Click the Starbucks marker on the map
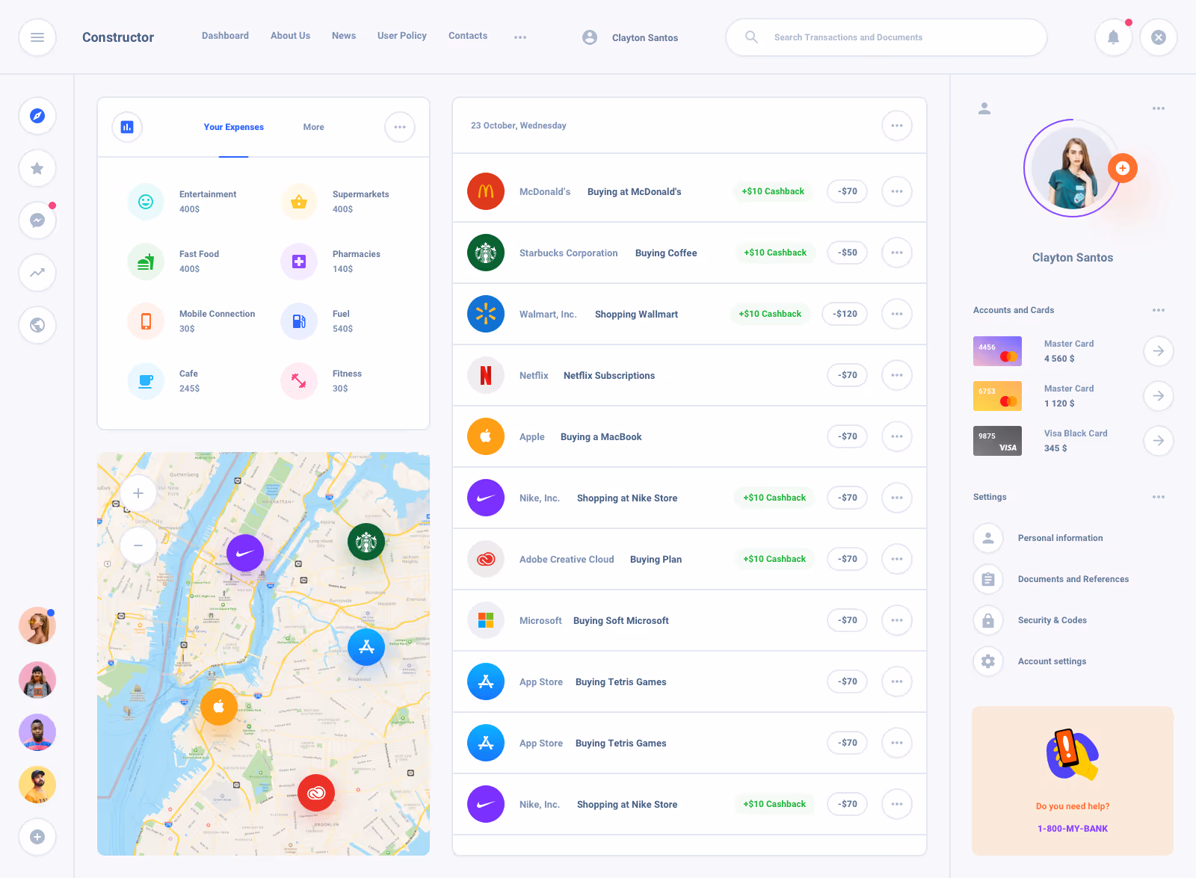The width and height of the screenshot is (1196, 878). point(366,542)
